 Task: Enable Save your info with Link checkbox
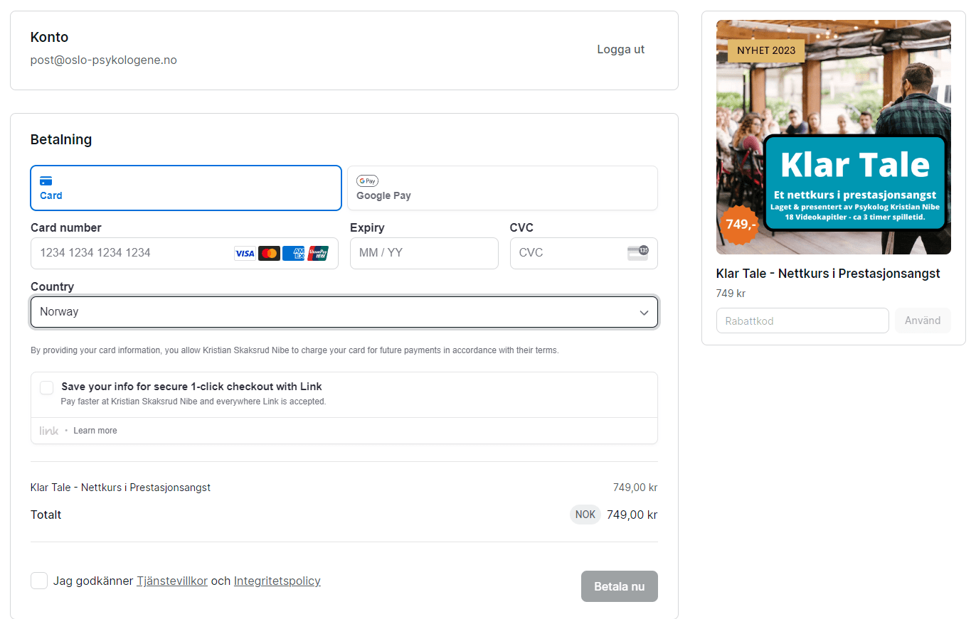tap(47, 387)
